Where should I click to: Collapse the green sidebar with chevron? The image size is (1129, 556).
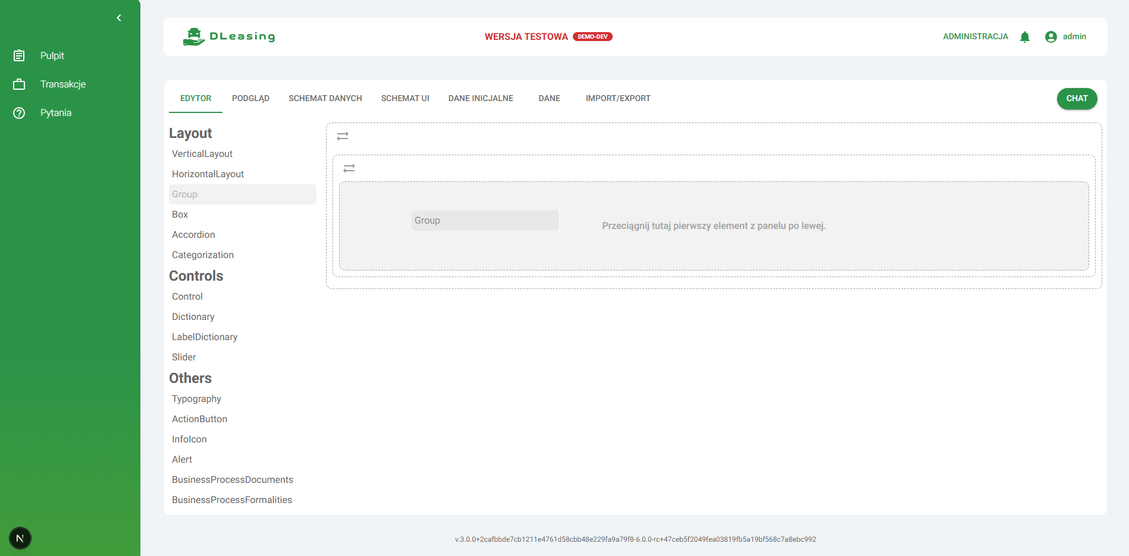pyautogui.click(x=119, y=18)
